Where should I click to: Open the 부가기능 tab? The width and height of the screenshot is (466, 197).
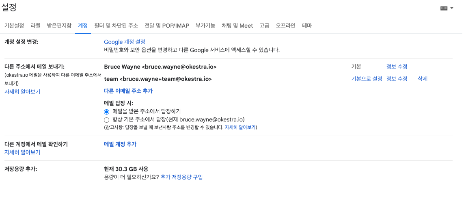205,26
